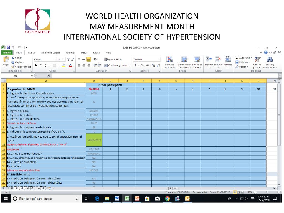
Task: Click the fill color paint bucket
Action: 64,65
